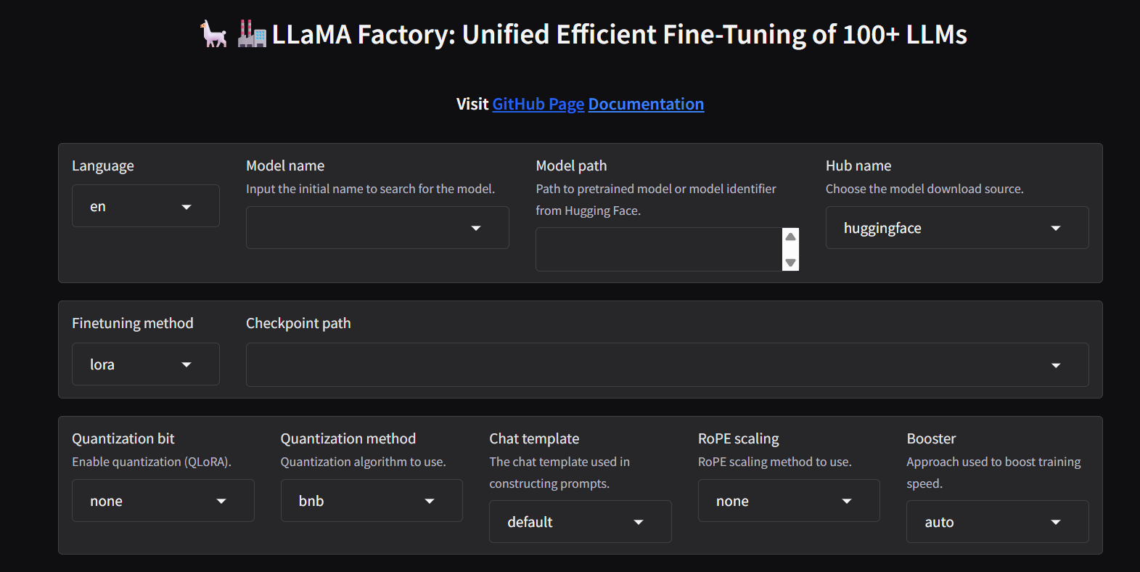Open the Quantization method dropdown showing bnb
Viewport: 1140px width, 572px height.
click(371, 500)
